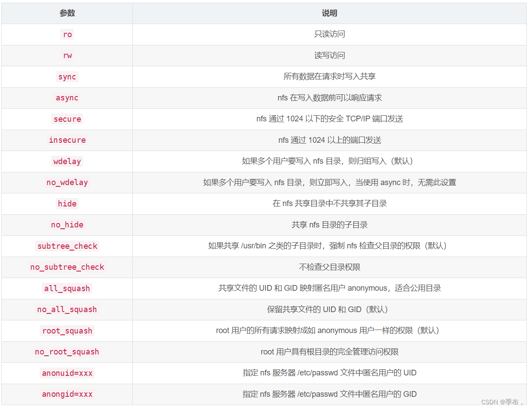Viewport: 529px width, 409px height.
Task: Select the root_squash parameter cell
Action: (x=67, y=331)
